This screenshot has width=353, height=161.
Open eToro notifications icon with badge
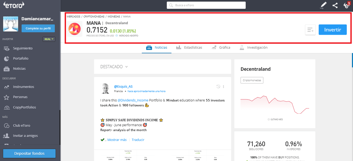coord(347,5)
